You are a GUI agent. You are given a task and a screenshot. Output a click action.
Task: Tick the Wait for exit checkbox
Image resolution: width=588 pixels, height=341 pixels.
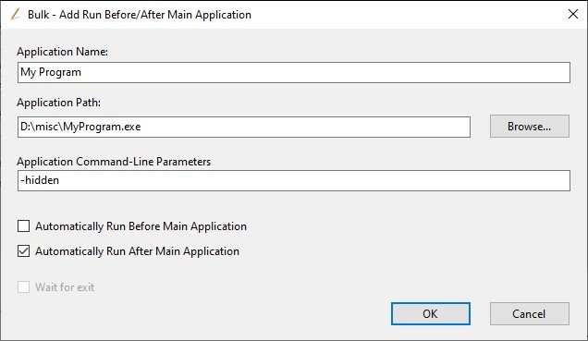click(x=24, y=287)
